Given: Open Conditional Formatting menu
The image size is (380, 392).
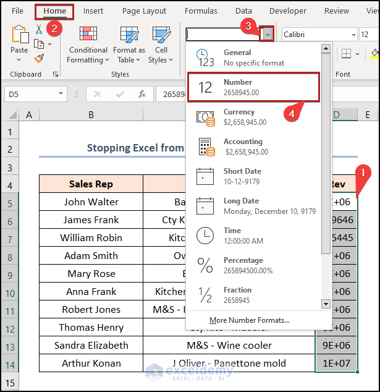Looking at the screenshot, I should point(88,45).
